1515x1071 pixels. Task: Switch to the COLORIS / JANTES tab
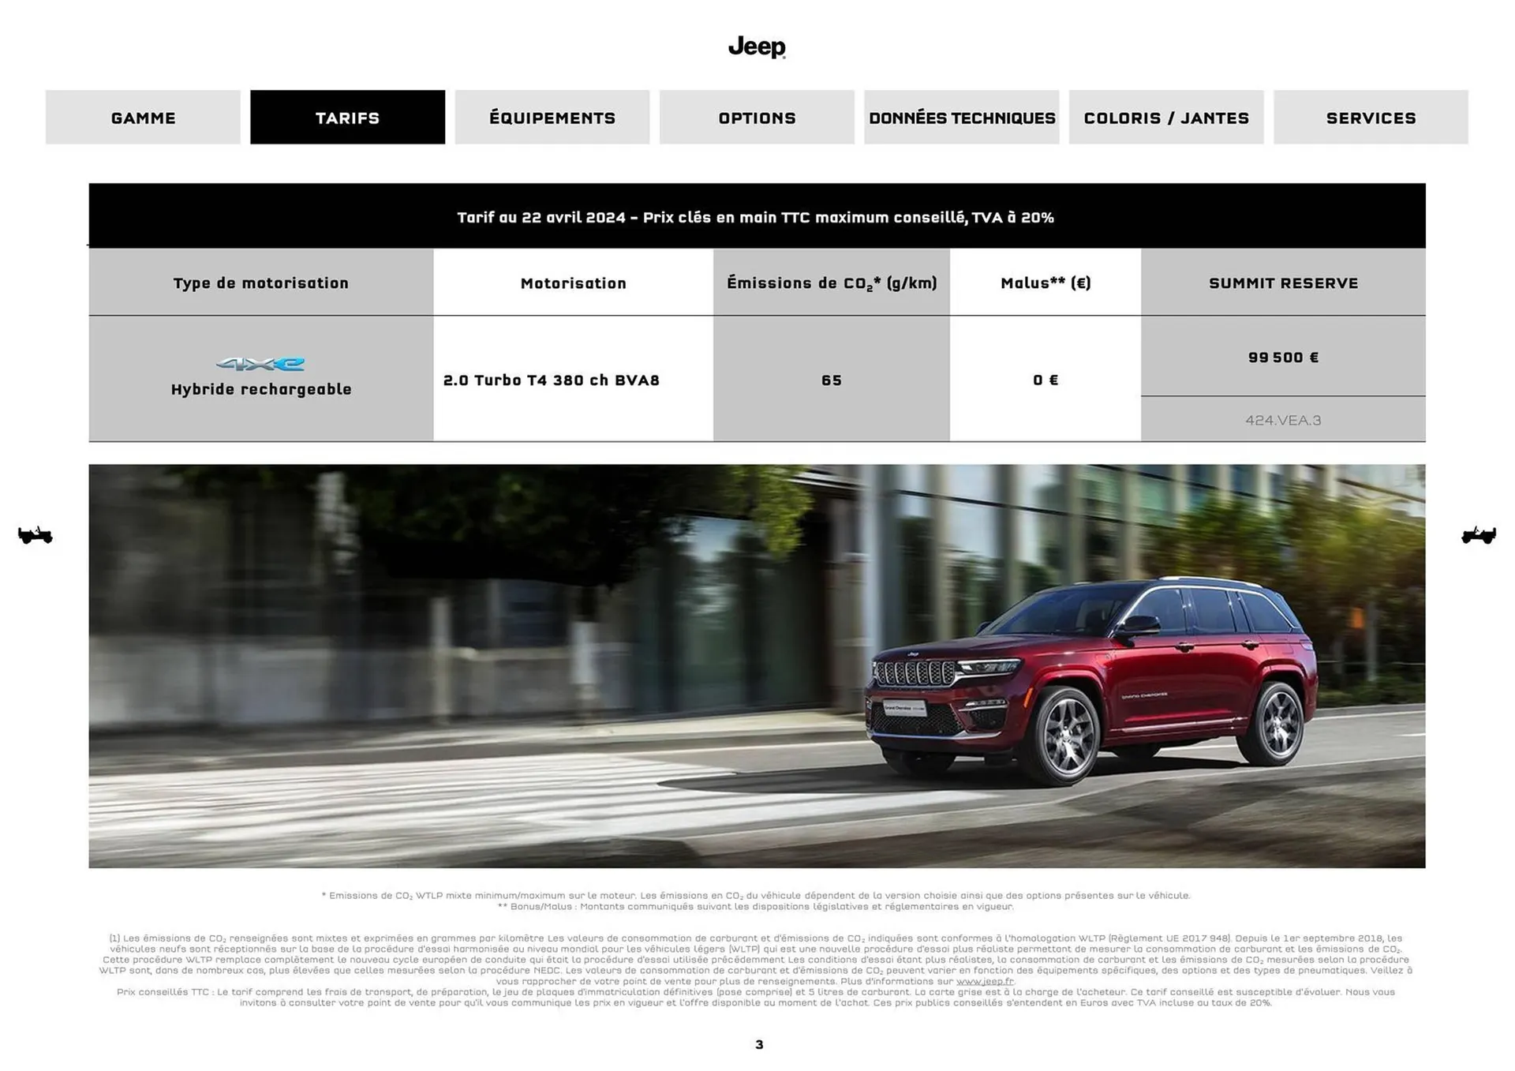tap(1166, 118)
